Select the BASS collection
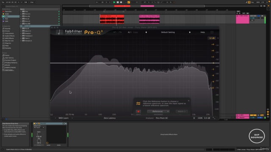 (7, 14)
